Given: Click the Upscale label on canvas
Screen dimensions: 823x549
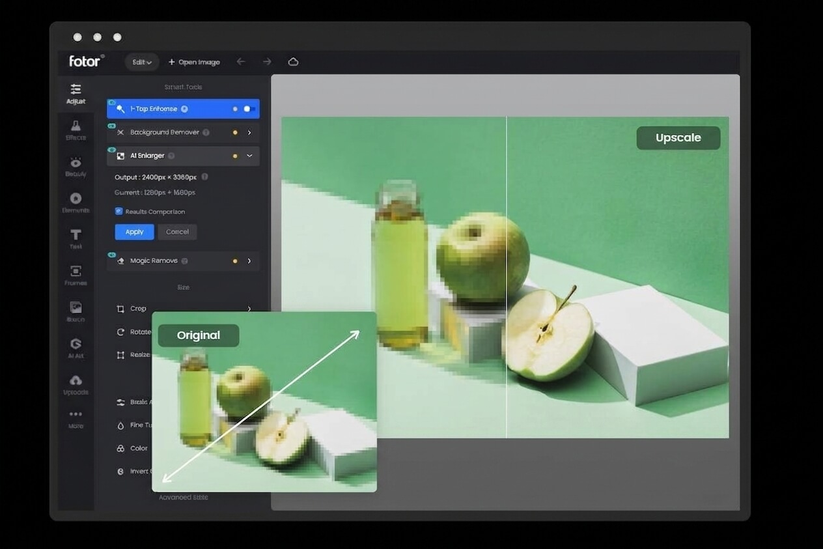Looking at the screenshot, I should pos(678,138).
